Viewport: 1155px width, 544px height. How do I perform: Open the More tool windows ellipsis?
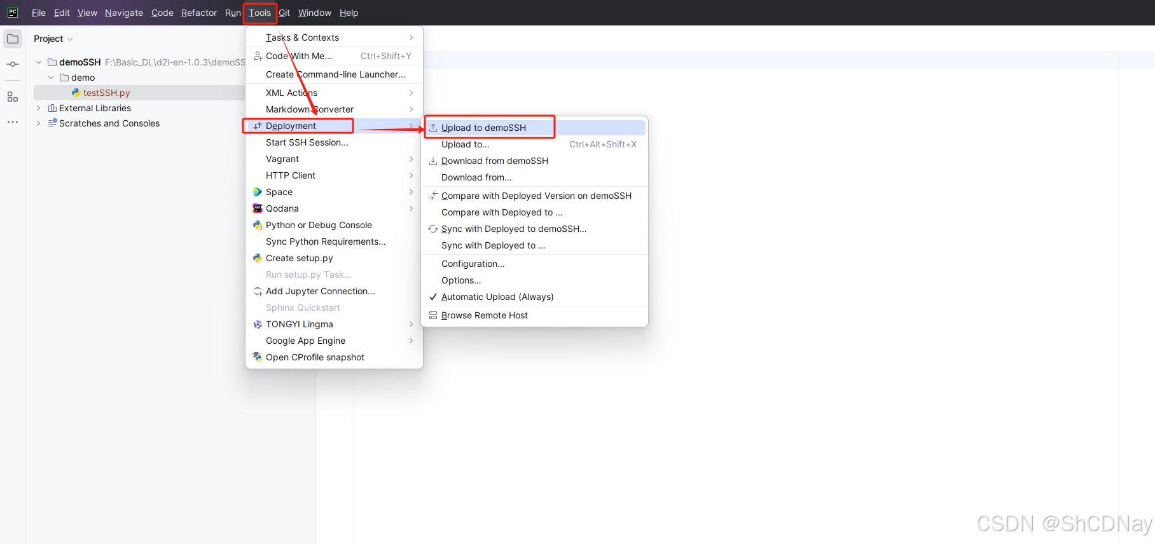tap(13, 121)
